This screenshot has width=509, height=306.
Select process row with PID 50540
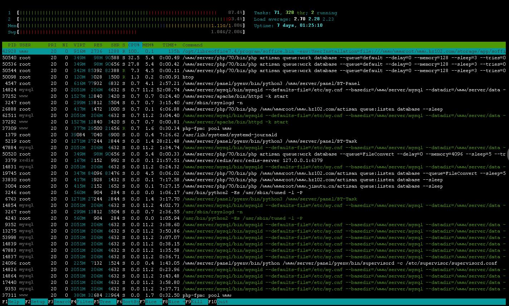pos(254,58)
